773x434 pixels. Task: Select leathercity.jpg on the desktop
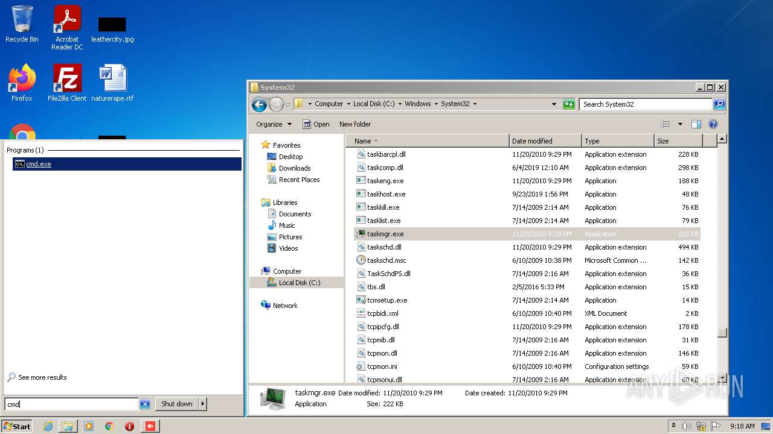click(x=112, y=29)
